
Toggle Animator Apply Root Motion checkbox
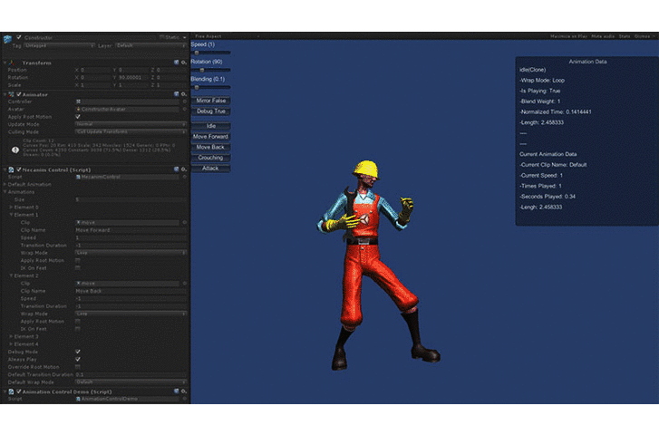78,117
